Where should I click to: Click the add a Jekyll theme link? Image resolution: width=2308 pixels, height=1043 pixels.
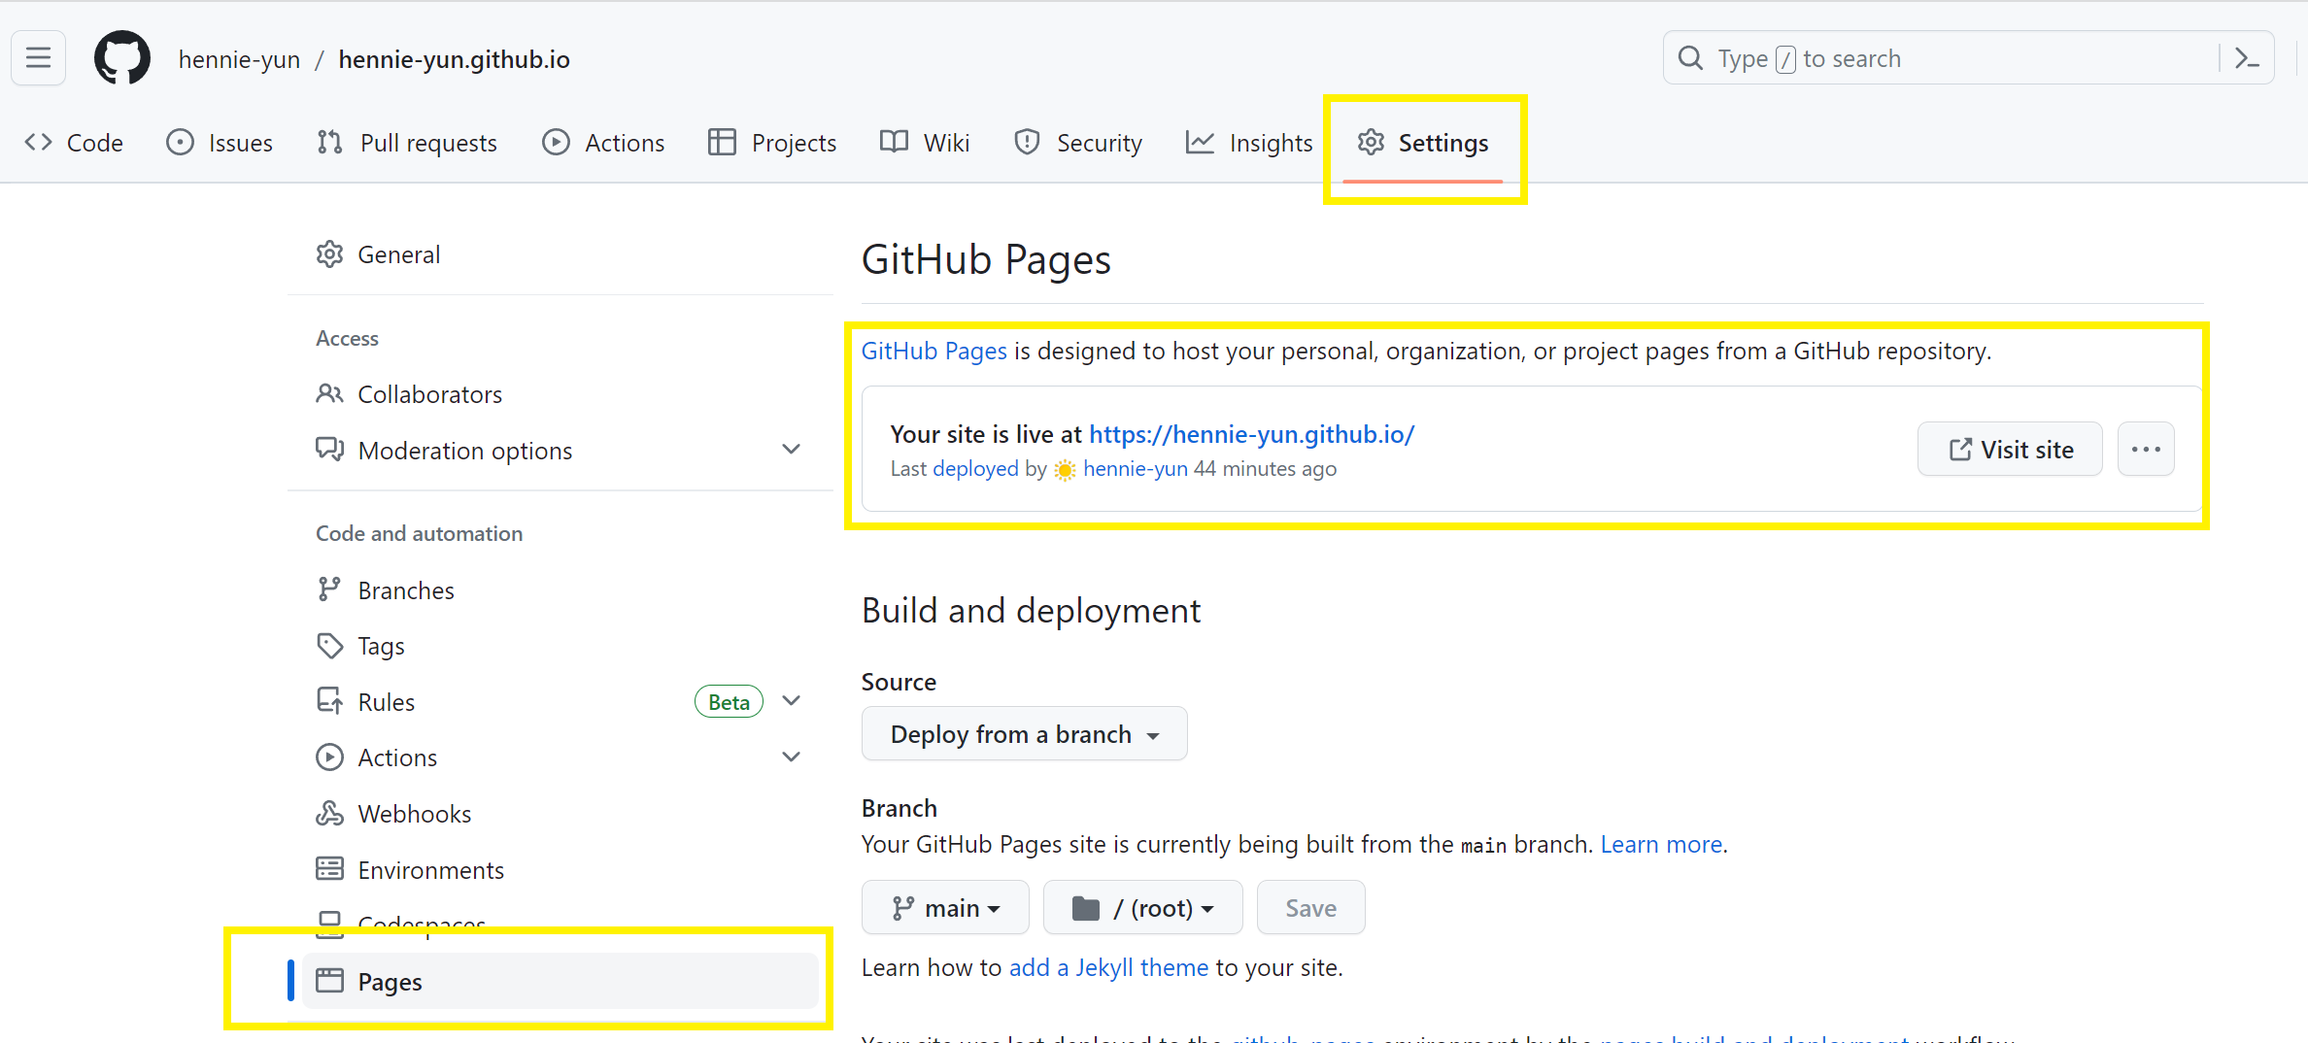(x=1108, y=967)
